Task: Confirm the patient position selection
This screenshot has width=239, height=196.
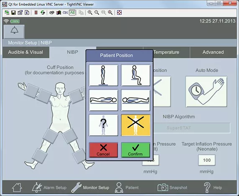Action: (x=136, y=150)
